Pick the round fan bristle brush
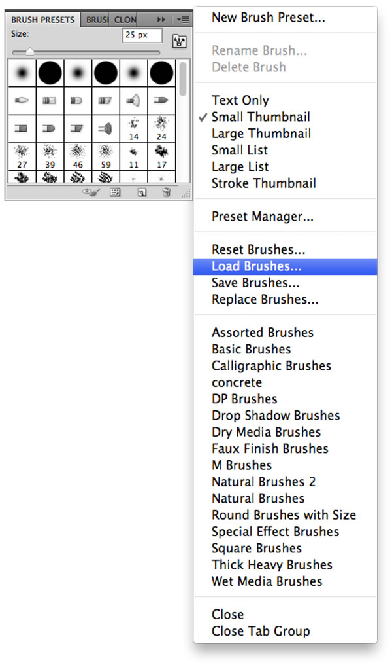 pos(133,101)
